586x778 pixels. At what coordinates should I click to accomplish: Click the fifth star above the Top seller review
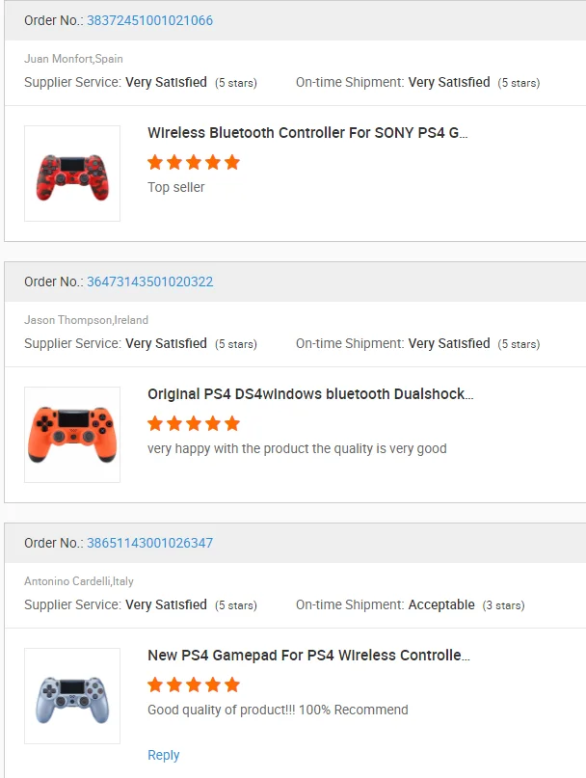pyautogui.click(x=232, y=162)
